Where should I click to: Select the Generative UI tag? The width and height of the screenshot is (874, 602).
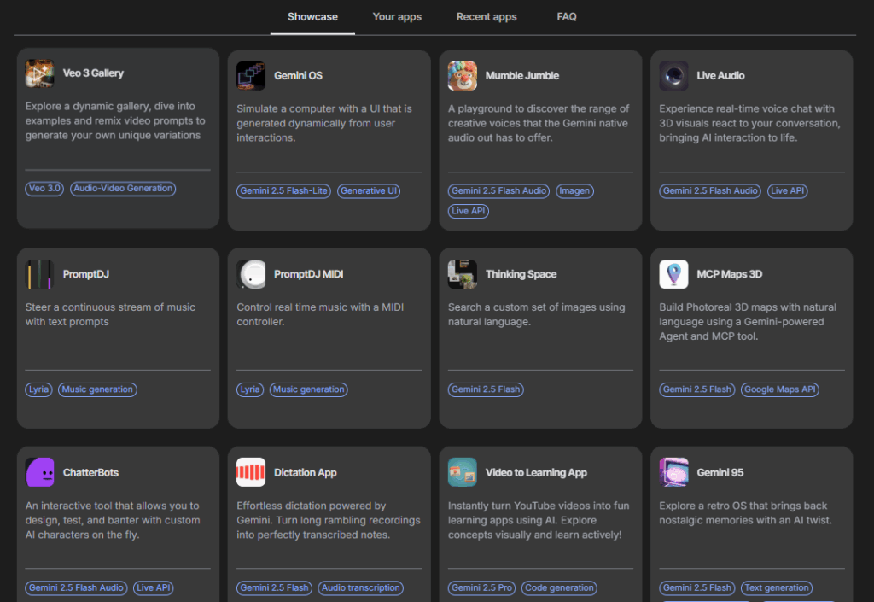(x=369, y=190)
